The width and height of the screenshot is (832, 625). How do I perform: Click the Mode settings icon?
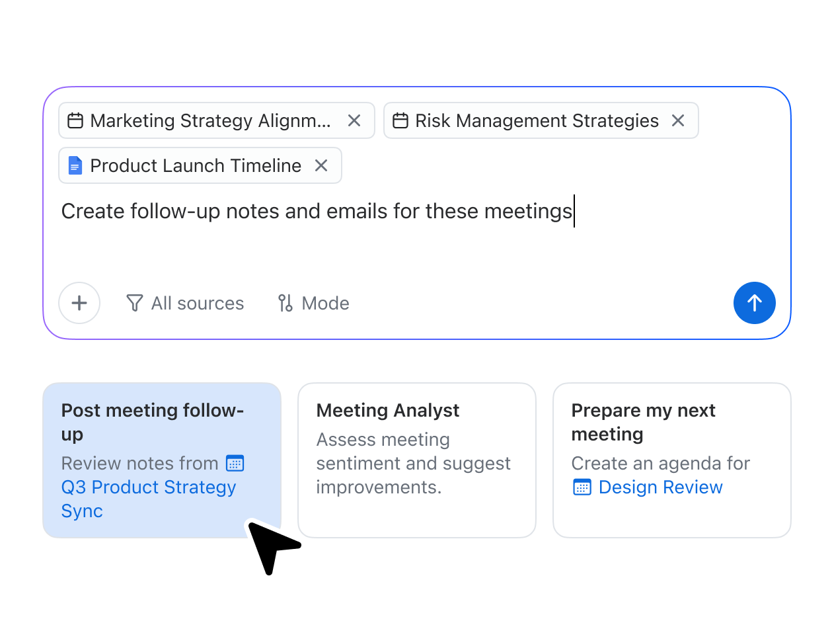(285, 303)
